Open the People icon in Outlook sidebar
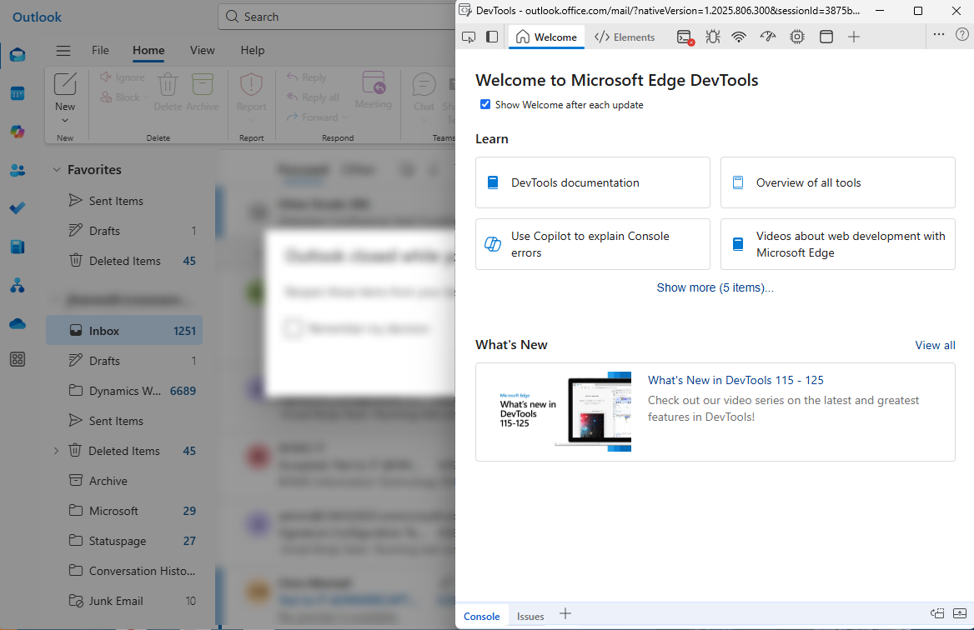The image size is (974, 630). [18, 170]
